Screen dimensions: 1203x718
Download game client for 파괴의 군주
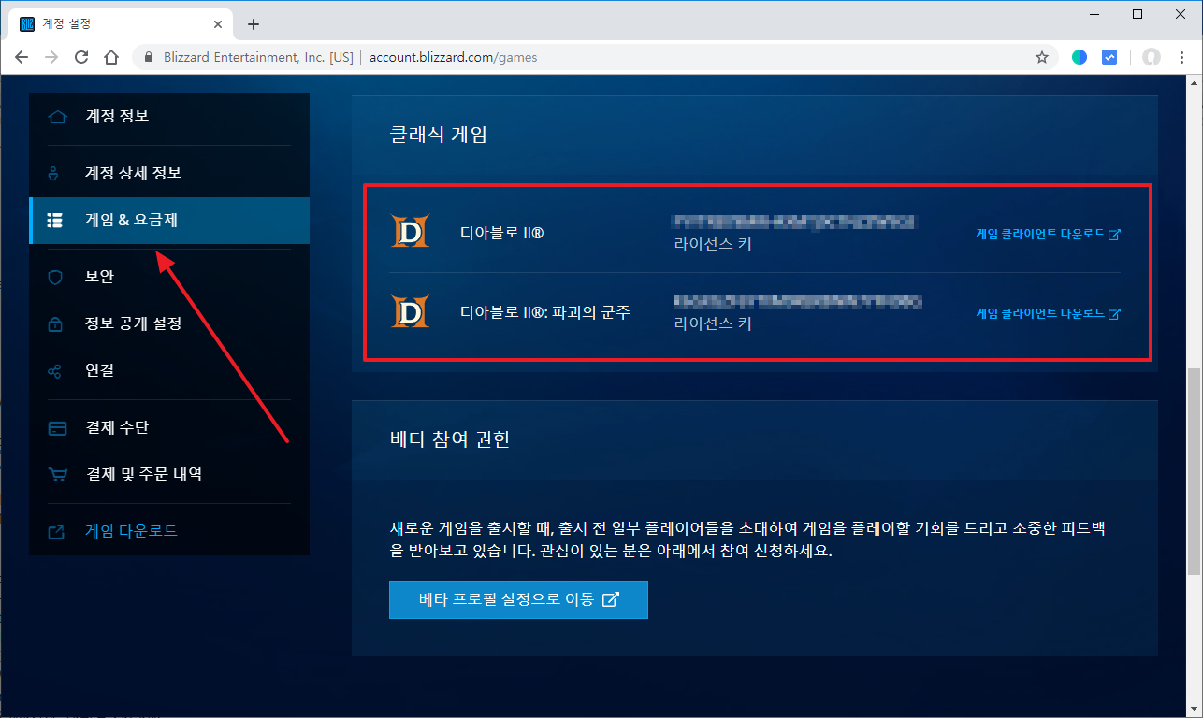click(x=1048, y=313)
